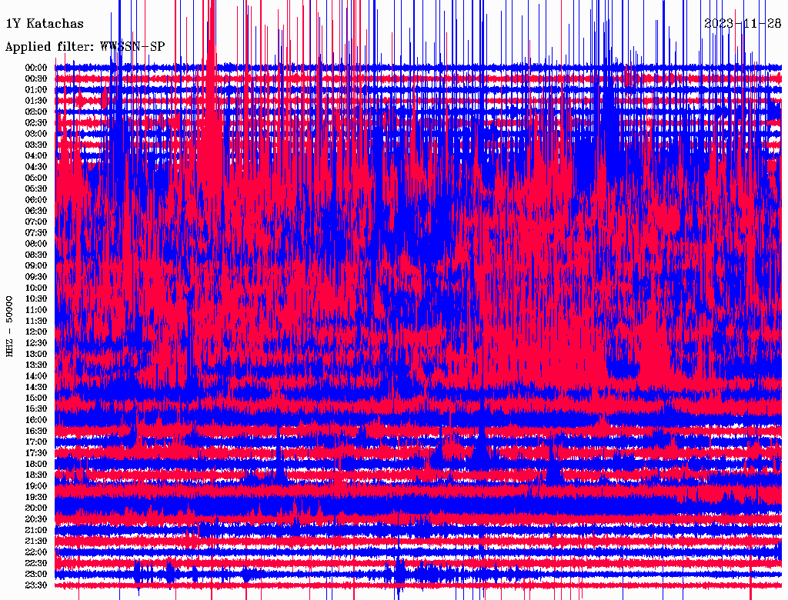Select the 19:30 time row label
The width and height of the screenshot is (788, 600).
(36, 497)
